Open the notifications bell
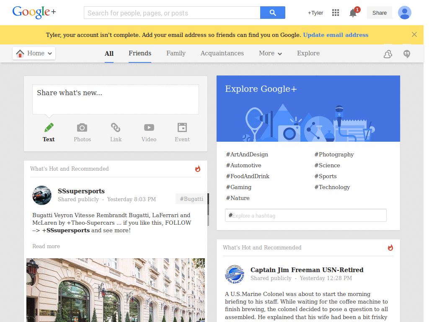Image resolution: width=429 pixels, height=322 pixels. (x=353, y=13)
